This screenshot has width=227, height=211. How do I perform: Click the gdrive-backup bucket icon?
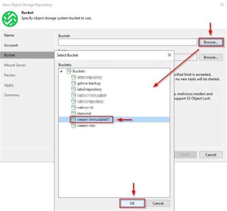pyautogui.click(x=74, y=83)
